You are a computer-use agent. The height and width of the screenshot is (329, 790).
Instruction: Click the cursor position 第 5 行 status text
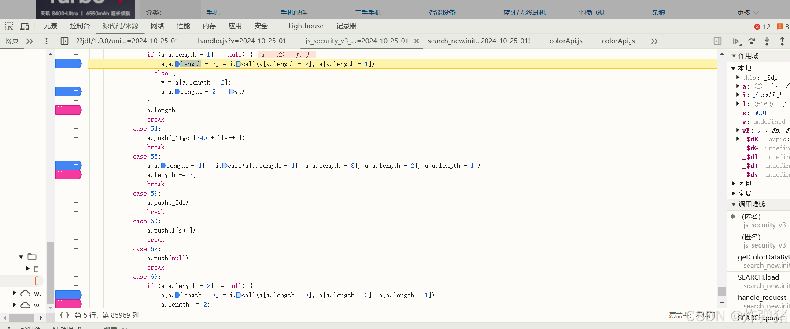107,315
